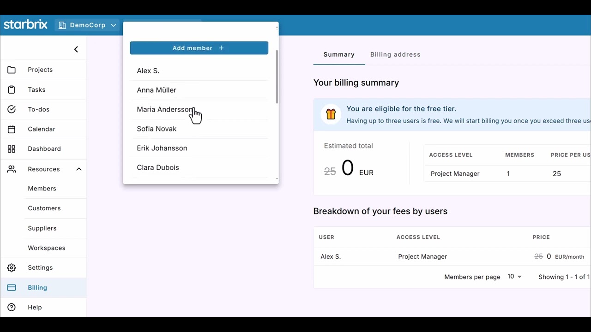Screen dimensions: 591x332
Task: Click the 'You are eligible for the free tier' text
Action: (401, 109)
